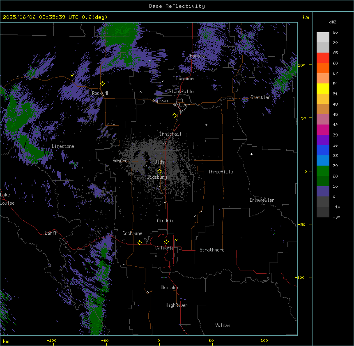The height and width of the screenshot is (346, 354).
Task: Click the asterisk marker above the Limestone label
Action: (x=63, y=142)
